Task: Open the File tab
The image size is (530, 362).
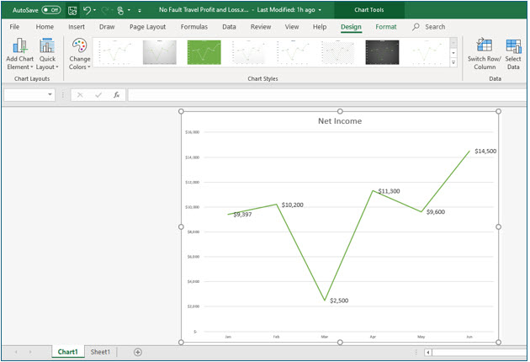Action: click(14, 27)
